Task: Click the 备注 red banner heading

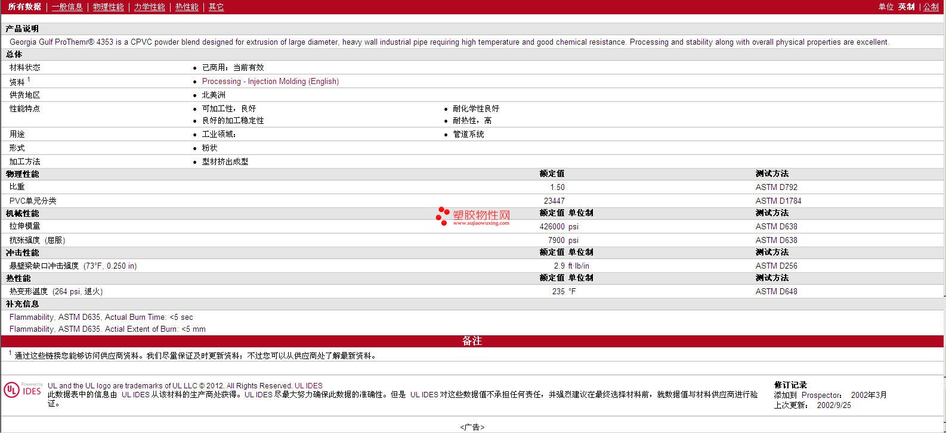Action: 472,341
